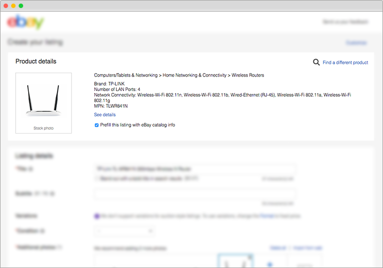Open the Find a different product link

[x=345, y=62]
